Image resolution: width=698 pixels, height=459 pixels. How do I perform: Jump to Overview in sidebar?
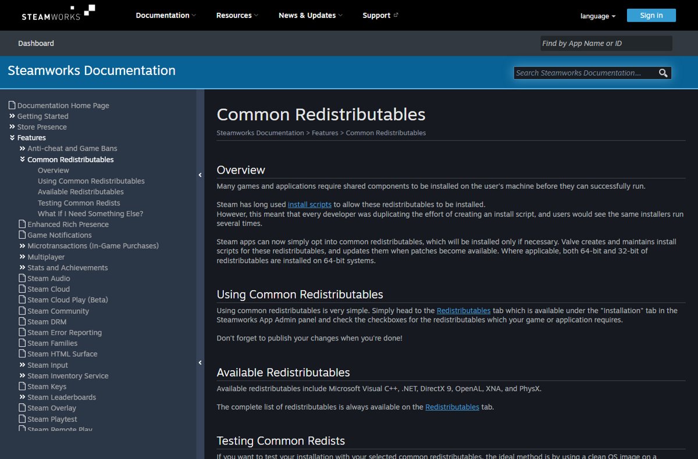point(54,170)
